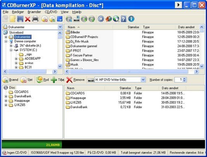The height and width of the screenshot is (157, 207).
Task: Expand Hauppauge in the Disc tree
Action: (6, 101)
